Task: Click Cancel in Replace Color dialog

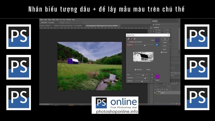Action: (165, 42)
